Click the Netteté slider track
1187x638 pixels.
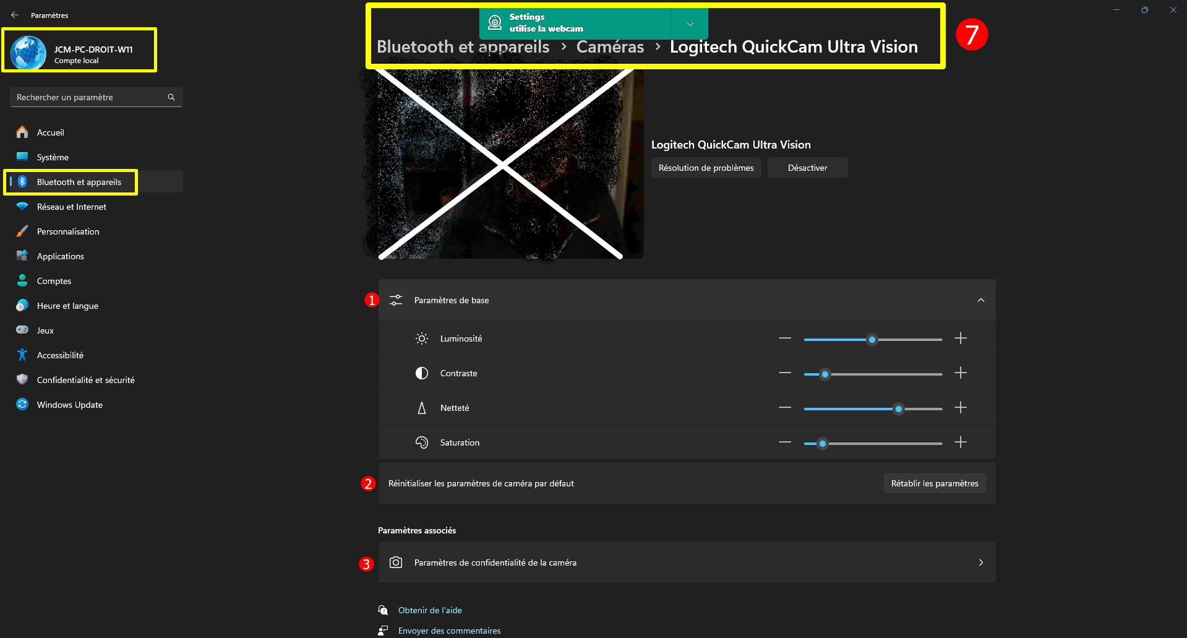pyautogui.click(x=873, y=408)
